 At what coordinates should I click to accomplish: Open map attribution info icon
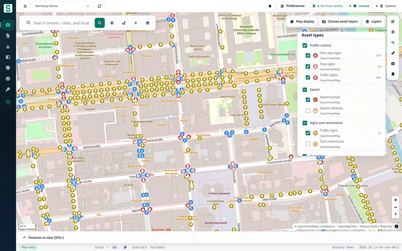click(396, 226)
